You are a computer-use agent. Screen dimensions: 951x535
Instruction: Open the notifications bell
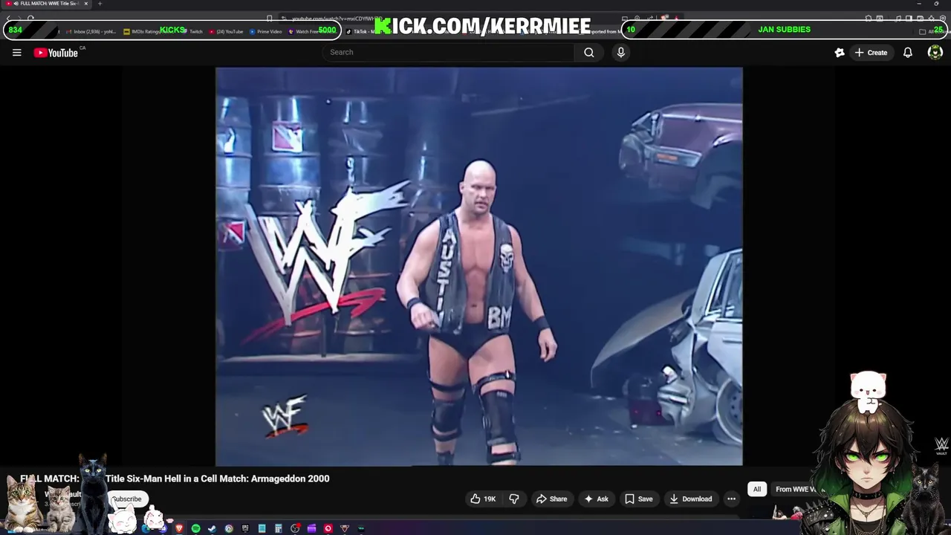coord(908,53)
